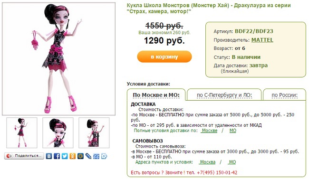This screenshot has width=309, height=179.
Task: Add doll to cart with в корзину
Action: [164, 57]
